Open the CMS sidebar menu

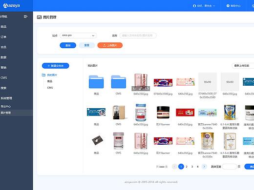tap(4, 77)
